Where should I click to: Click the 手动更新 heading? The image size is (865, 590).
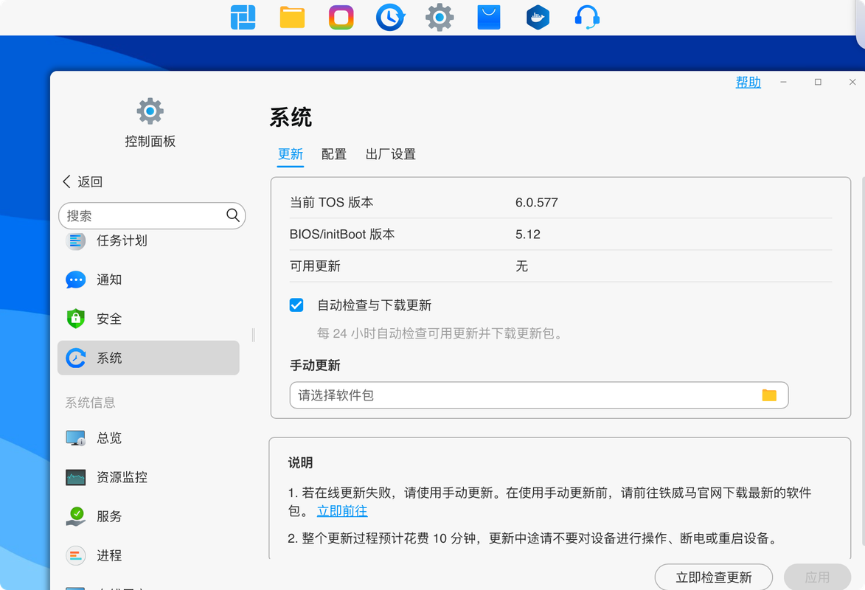coord(315,365)
